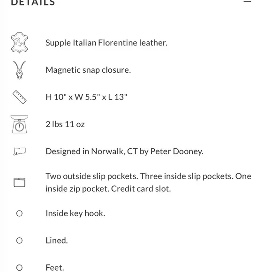
Task: Click the Italian leather hide icon
Action: coord(19,43)
